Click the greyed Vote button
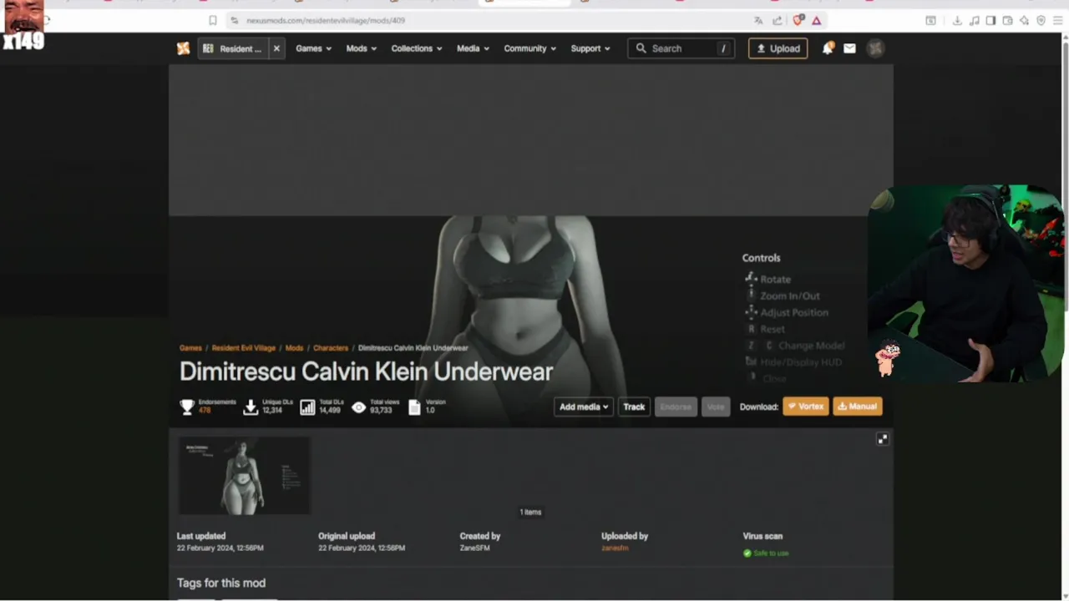Image resolution: width=1069 pixels, height=601 pixels. pos(716,407)
